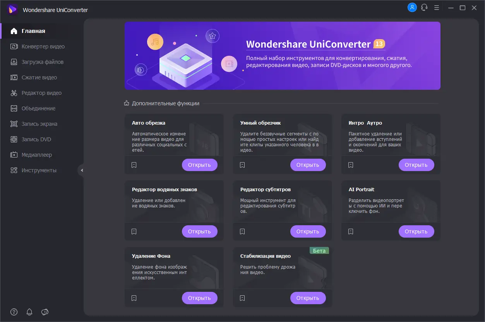Open the user account icon in title bar
The height and width of the screenshot is (322, 485).
point(412,7)
